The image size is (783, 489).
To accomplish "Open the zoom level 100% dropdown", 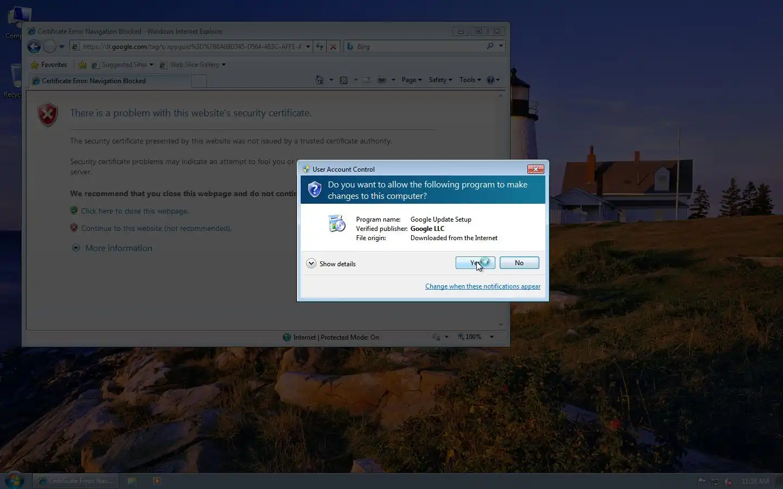I will (x=492, y=337).
